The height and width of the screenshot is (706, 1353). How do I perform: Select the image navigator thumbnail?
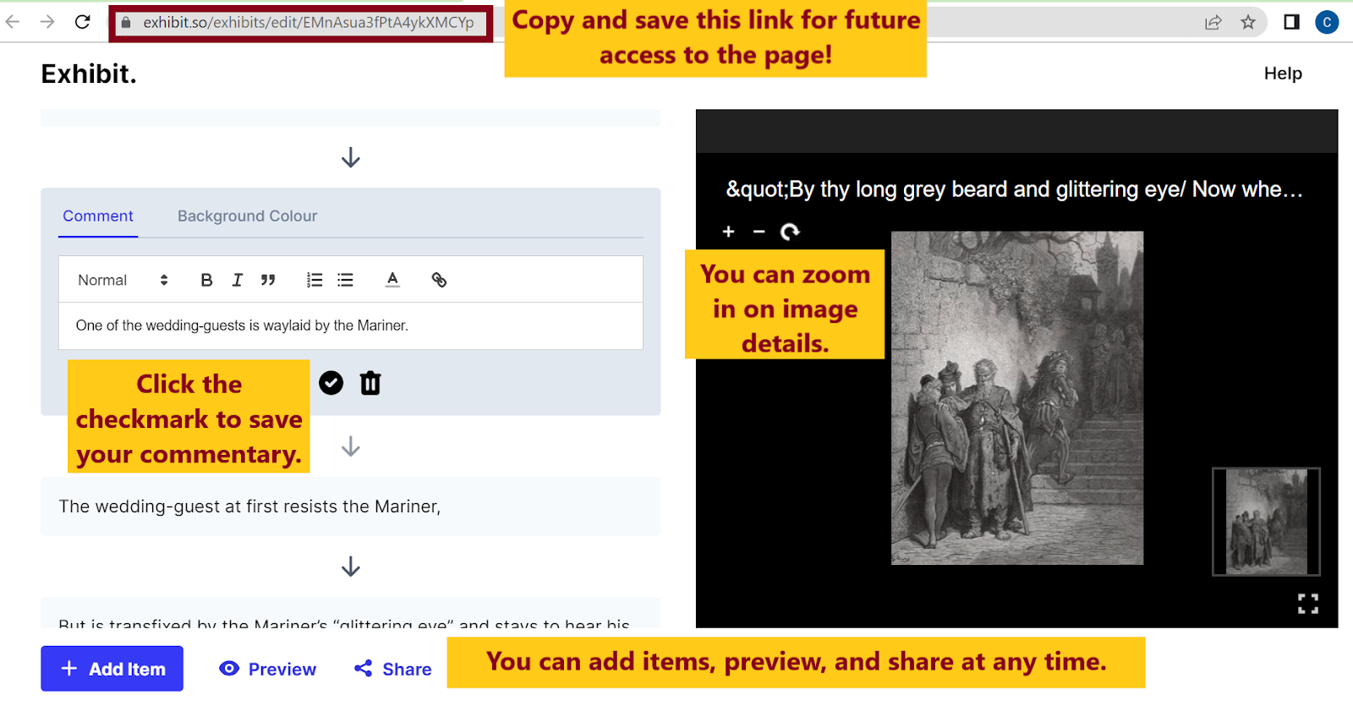point(1266,522)
